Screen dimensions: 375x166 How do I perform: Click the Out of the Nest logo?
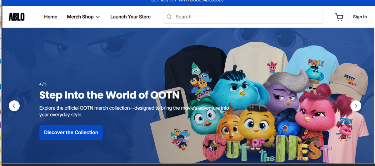266,149
